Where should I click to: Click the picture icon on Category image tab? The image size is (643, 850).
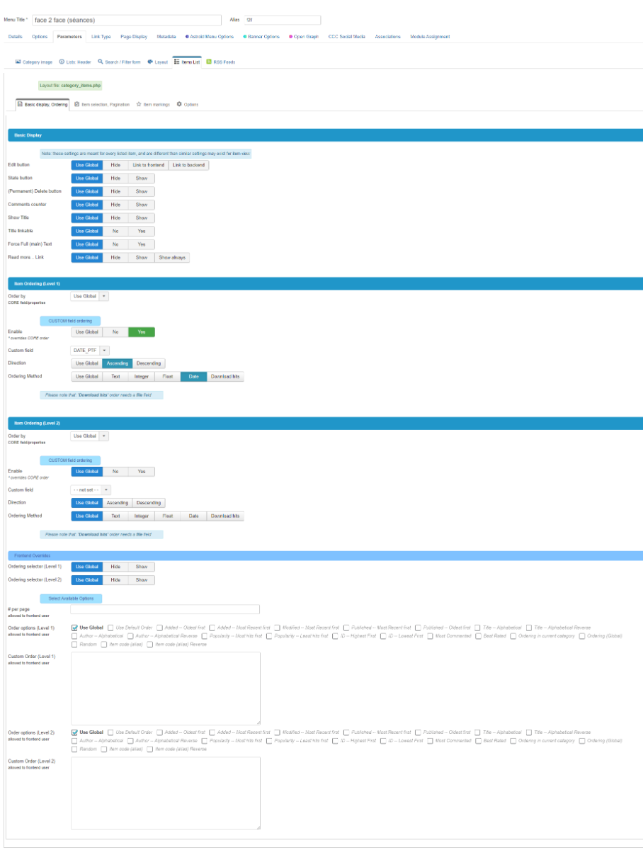[18, 62]
